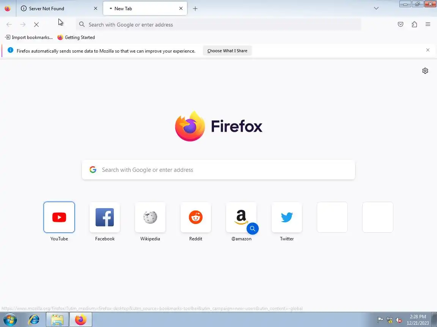Viewport: 437px width, 327px height.
Task: Click the last empty shortcut tile
Action: click(378, 217)
